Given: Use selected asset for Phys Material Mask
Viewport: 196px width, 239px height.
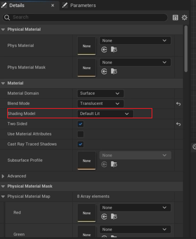Looking at the screenshot, I should pyautogui.click(x=104, y=71).
